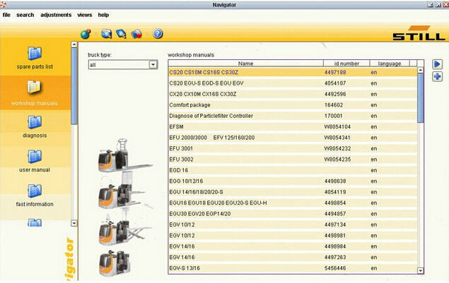Click the blue plus button

[437, 76]
